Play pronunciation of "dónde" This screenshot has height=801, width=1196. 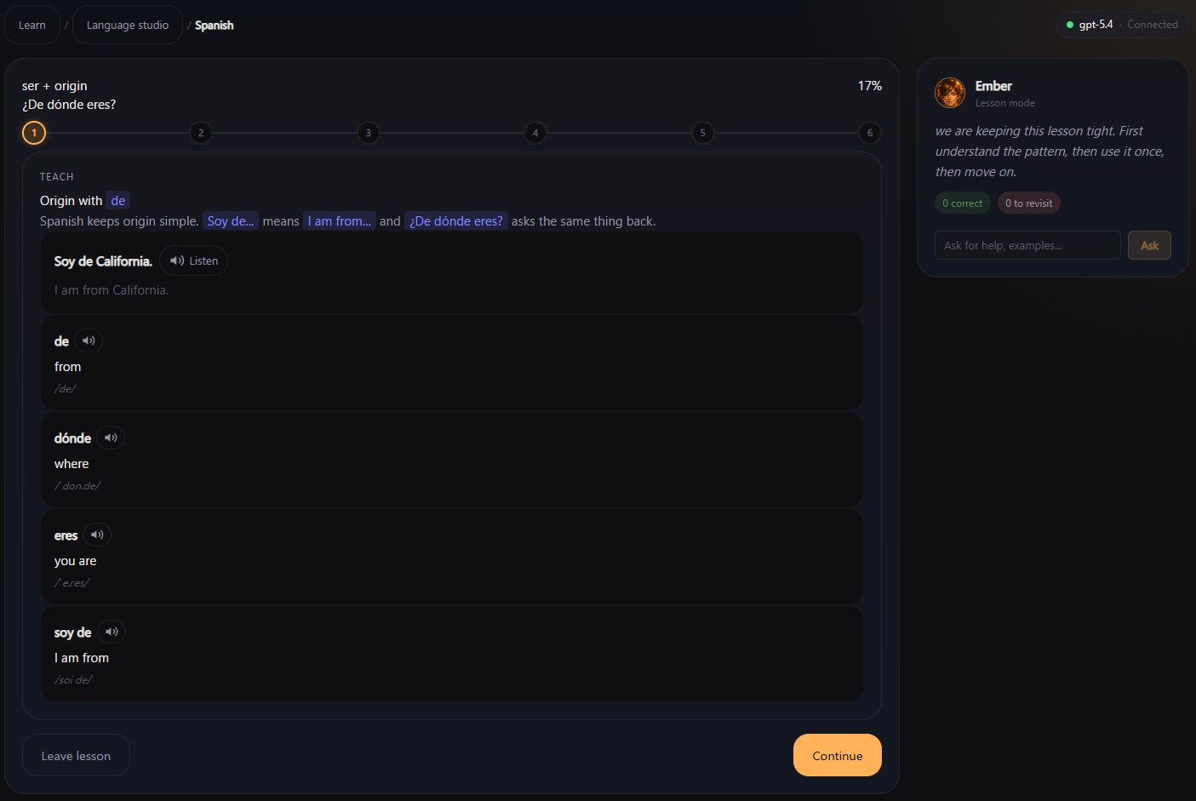(111, 437)
